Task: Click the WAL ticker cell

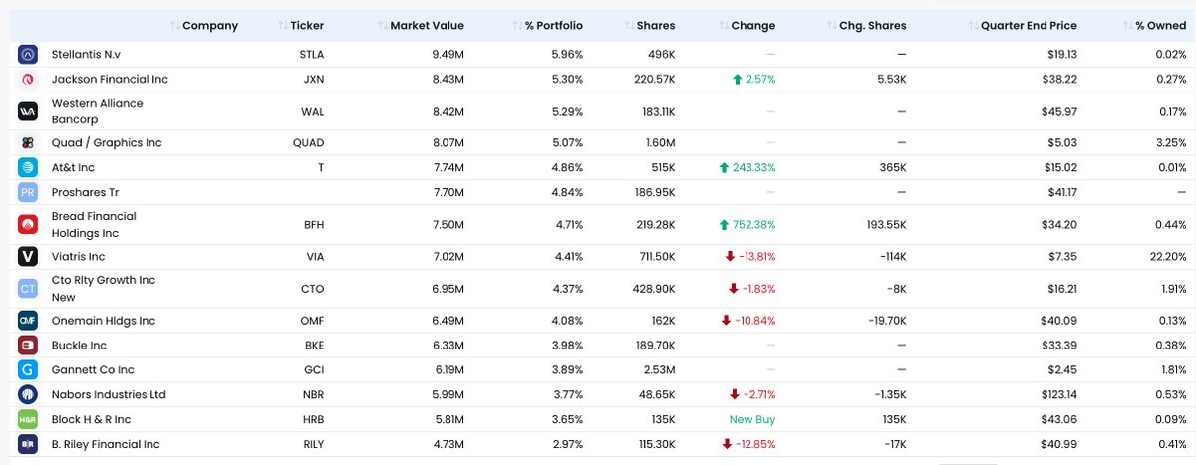Action: coord(313,112)
